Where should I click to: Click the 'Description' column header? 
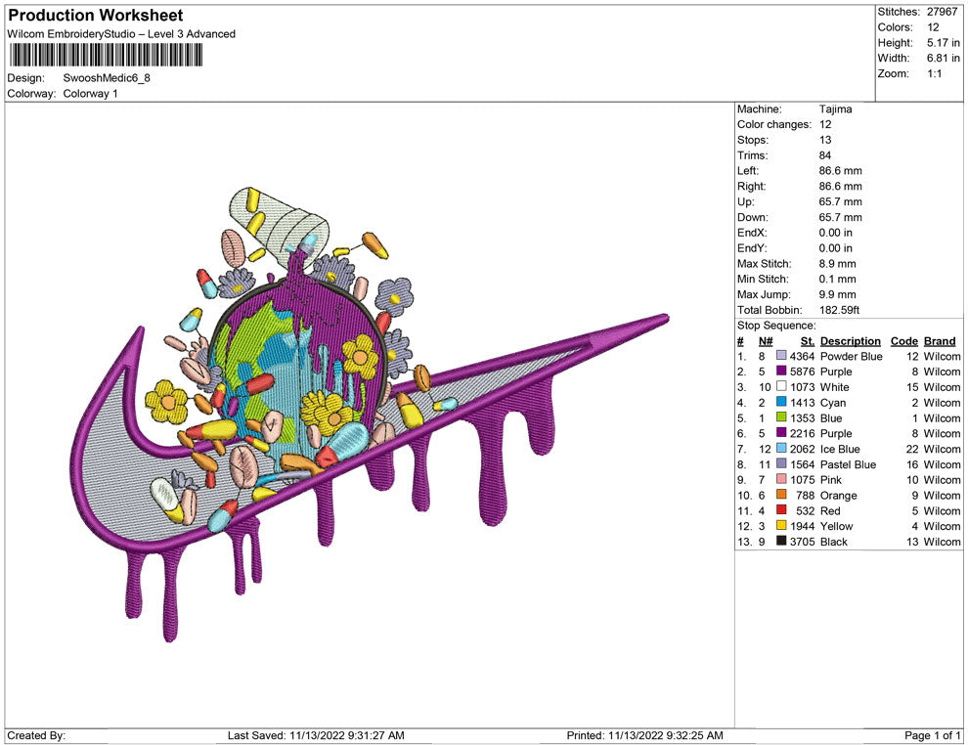tap(850, 341)
